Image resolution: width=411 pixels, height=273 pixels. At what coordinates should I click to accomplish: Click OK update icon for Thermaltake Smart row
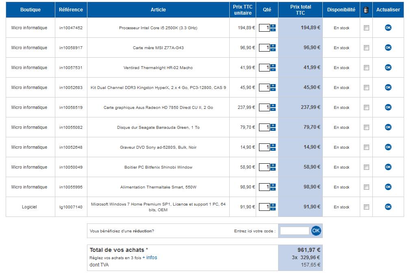click(388, 187)
